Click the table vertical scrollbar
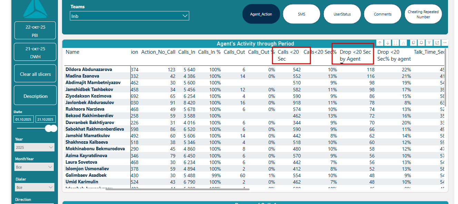 click(x=445, y=78)
